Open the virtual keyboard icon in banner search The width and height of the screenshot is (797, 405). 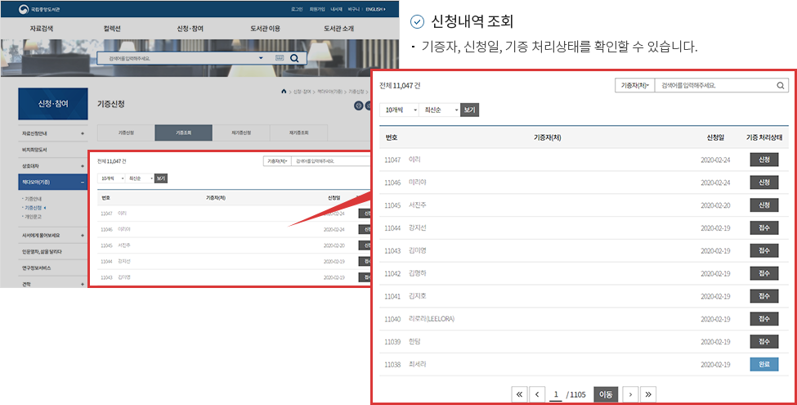click(x=279, y=59)
